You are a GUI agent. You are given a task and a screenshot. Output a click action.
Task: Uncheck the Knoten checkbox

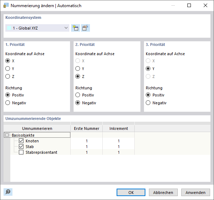21,141
